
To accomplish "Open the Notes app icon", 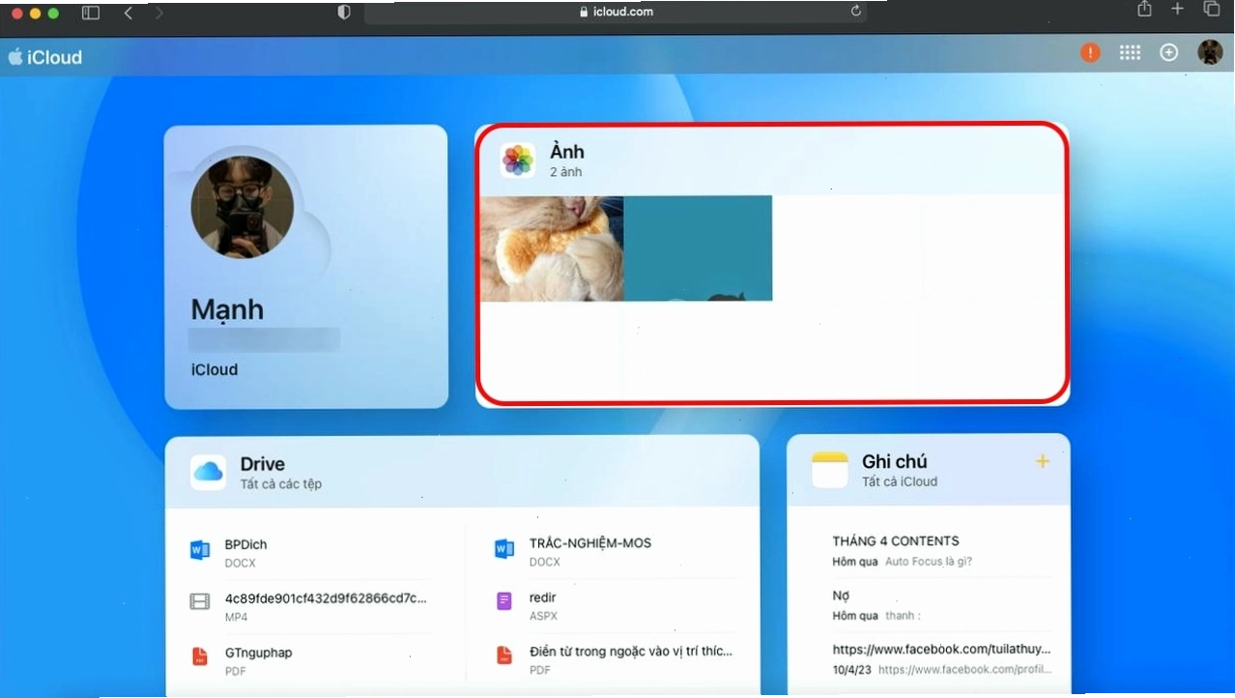I will click(829, 469).
